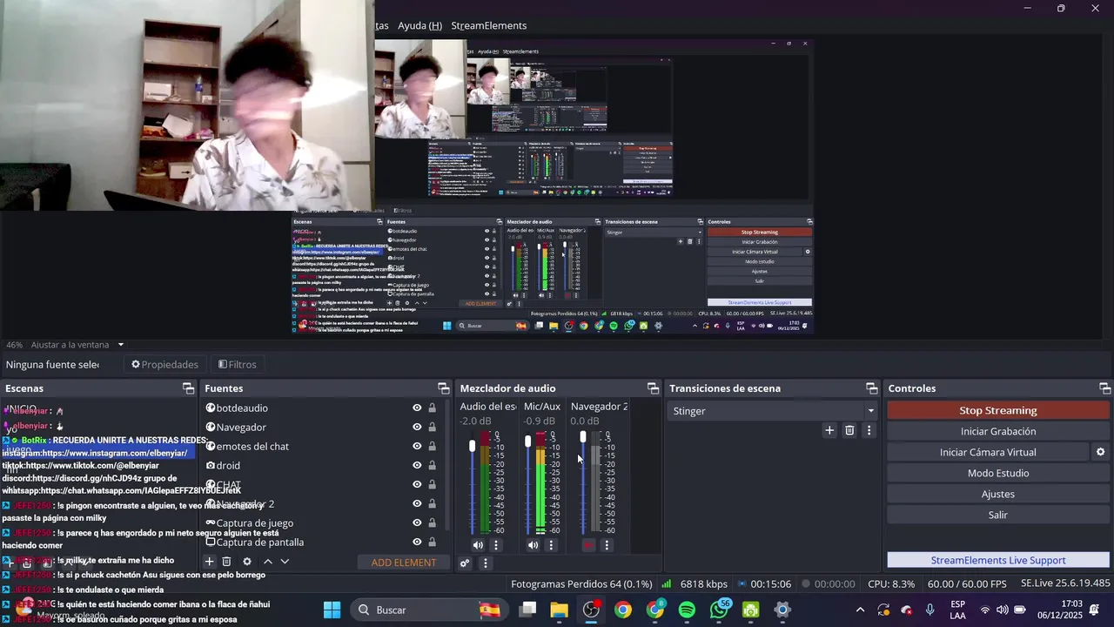The height and width of the screenshot is (627, 1114).
Task: Hide the Captura de juego source
Action: point(417,522)
